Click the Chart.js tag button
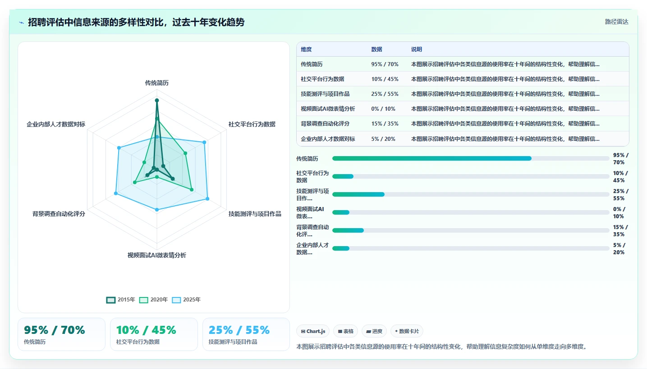This screenshot has width=647, height=369. 313,331
